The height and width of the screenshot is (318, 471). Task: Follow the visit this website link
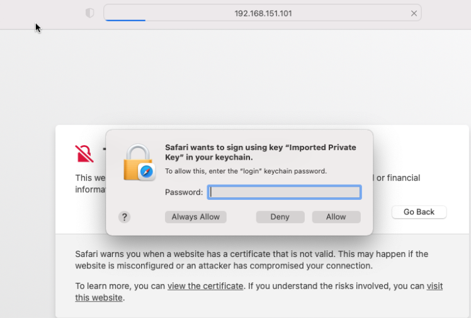pos(434,286)
